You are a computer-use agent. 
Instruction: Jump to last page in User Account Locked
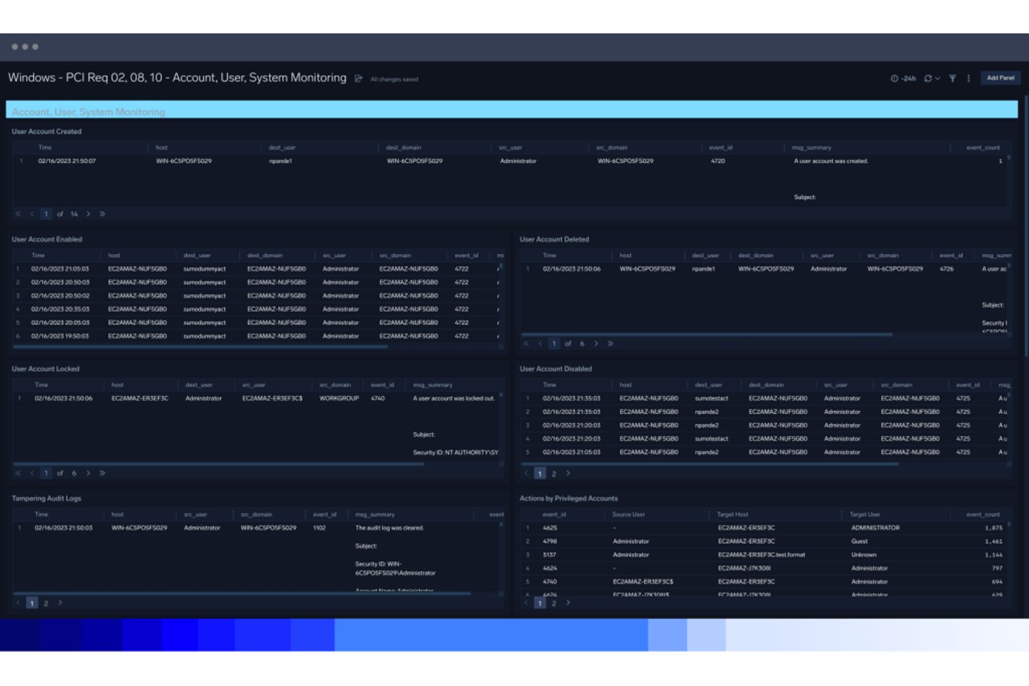[x=102, y=473]
